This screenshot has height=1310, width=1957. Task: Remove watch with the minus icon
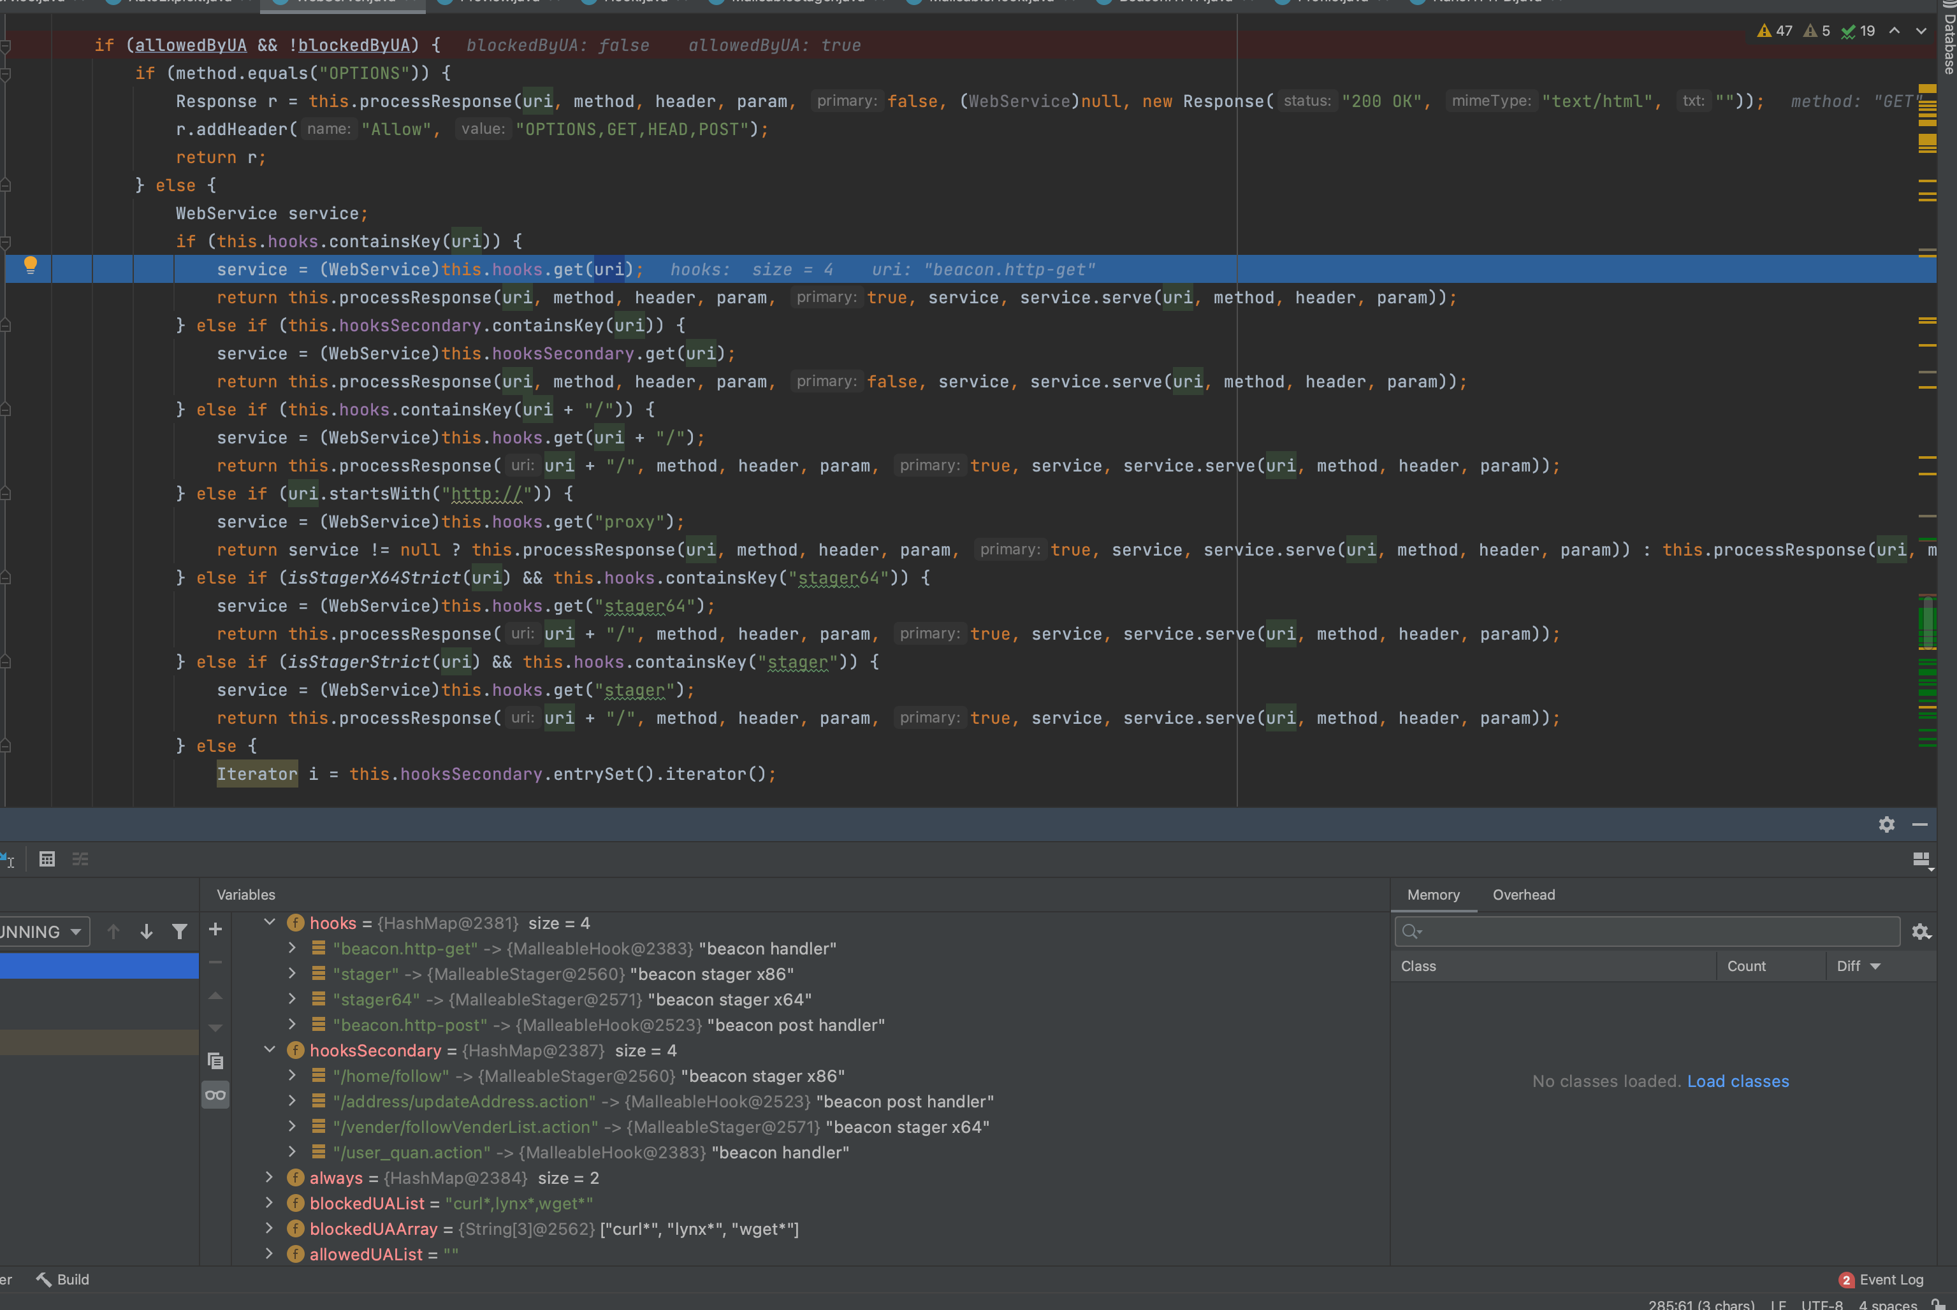(x=215, y=963)
